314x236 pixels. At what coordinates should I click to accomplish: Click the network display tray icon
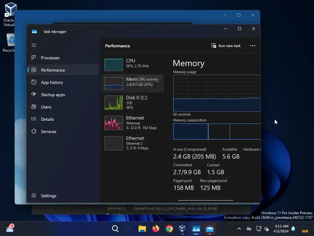[258, 229]
